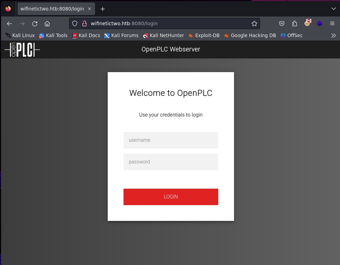
Task: Close the wifinetictwo.htb tab
Action: tap(89, 9)
